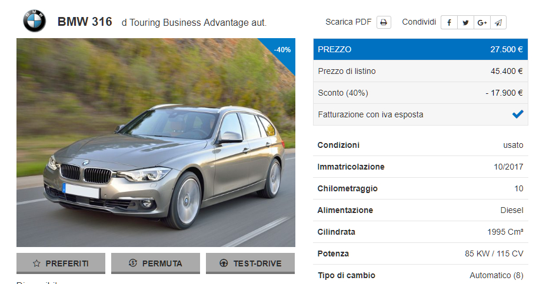Click the Sconto (40%) row
Screen dimensions: 536x284
point(421,93)
